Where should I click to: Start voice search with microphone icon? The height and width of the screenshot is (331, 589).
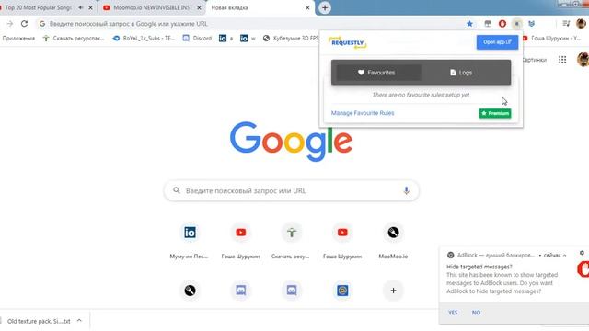tap(406, 190)
